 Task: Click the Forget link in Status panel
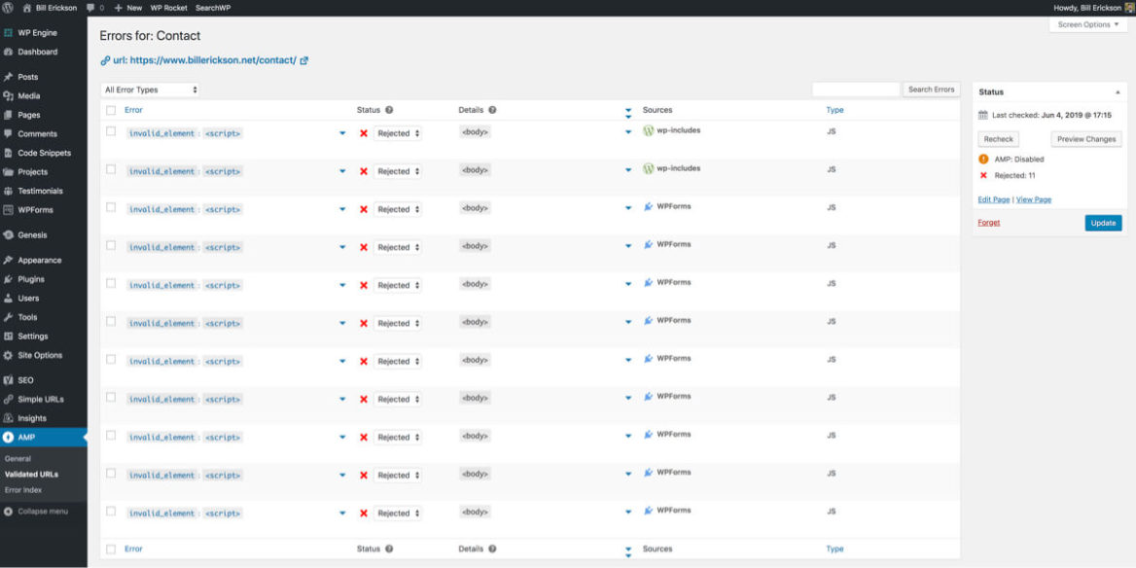987,222
